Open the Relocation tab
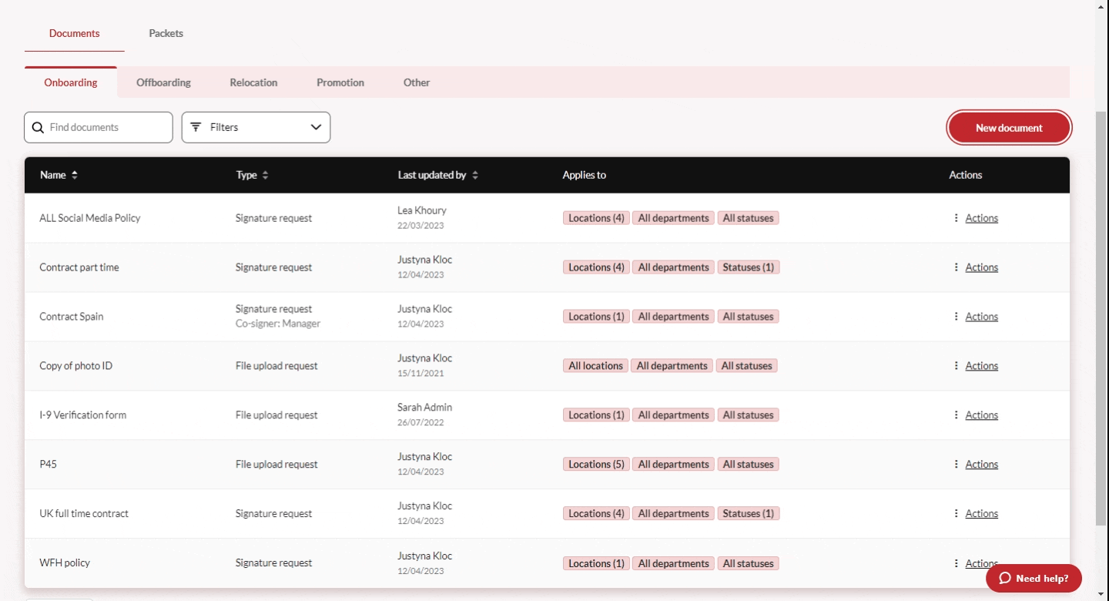1109x601 pixels. pyautogui.click(x=253, y=82)
